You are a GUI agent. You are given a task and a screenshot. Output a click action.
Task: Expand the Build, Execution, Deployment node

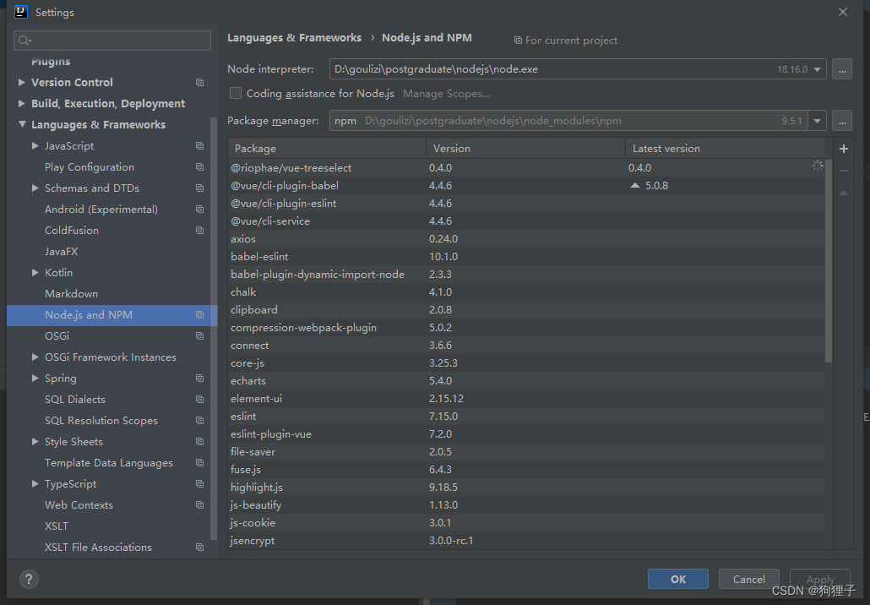[22, 103]
